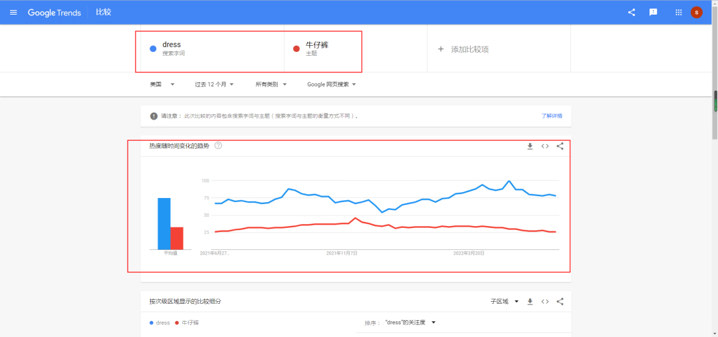Viewport: 718px width, 337px height.
Task: Open the 美国 region dropdown
Action: coord(162,84)
